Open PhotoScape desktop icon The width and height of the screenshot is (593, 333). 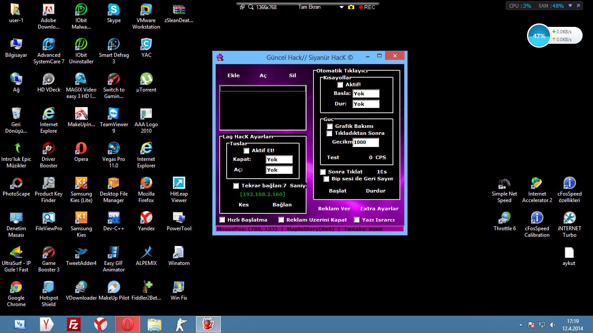tap(16, 186)
